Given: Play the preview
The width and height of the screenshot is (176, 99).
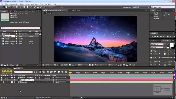Looking at the screenshot, I should tap(158, 36).
